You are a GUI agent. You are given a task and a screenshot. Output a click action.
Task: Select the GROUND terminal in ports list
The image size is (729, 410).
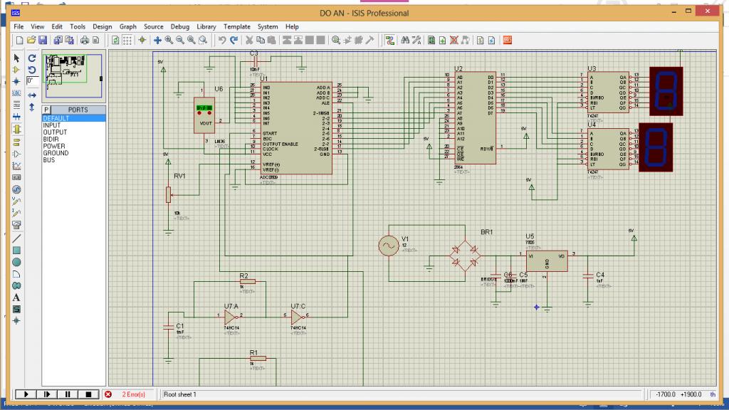coord(56,153)
